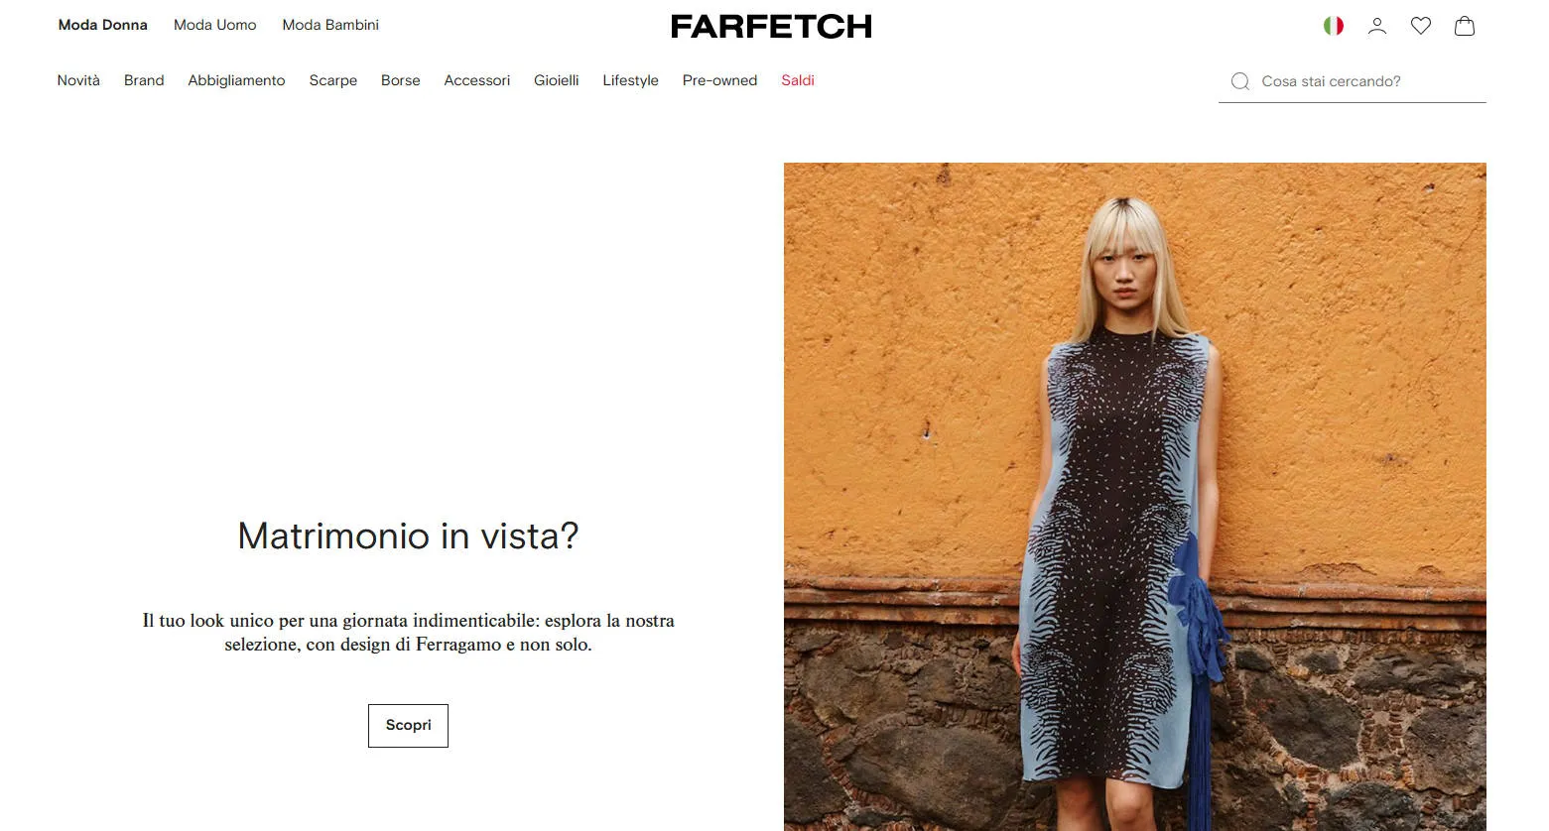This screenshot has width=1549, height=831.
Task: Open the Gioielli menu
Action: coord(557,80)
